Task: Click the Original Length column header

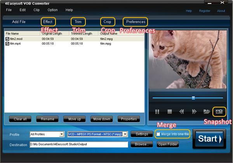Action: 55,33
